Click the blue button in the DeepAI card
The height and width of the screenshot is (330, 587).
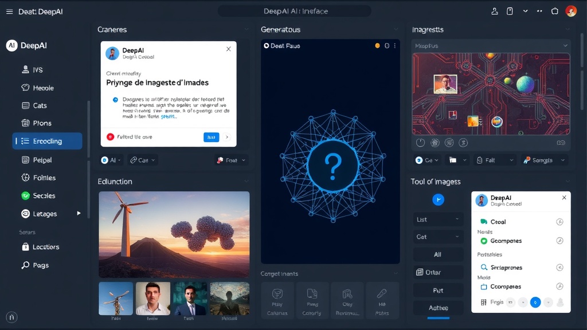tap(211, 137)
